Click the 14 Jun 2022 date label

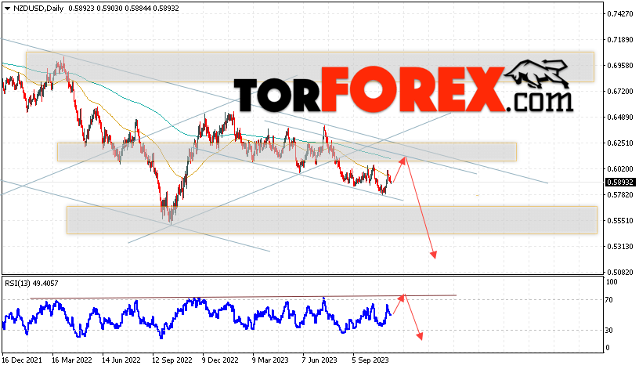[121, 360]
